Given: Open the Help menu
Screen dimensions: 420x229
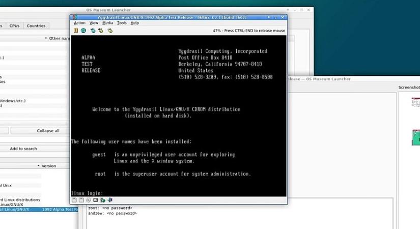Looking at the screenshot, I should [x=134, y=23].
